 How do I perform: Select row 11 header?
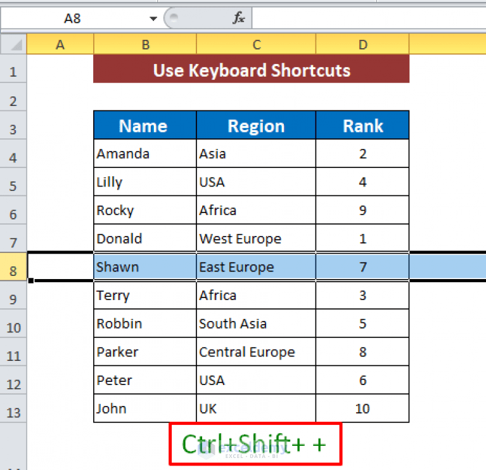pos(13,351)
